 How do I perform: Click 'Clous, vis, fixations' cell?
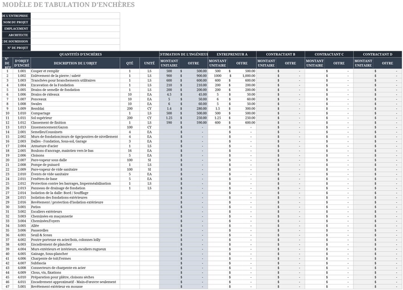[x=75, y=273]
